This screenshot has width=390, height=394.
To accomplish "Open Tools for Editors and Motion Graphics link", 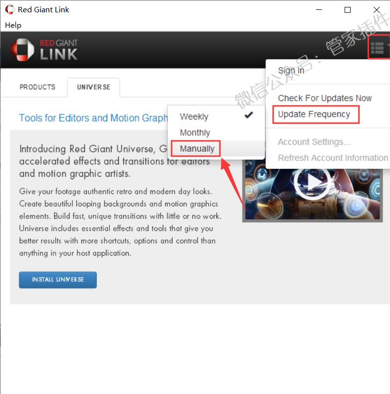I will 93,118.
